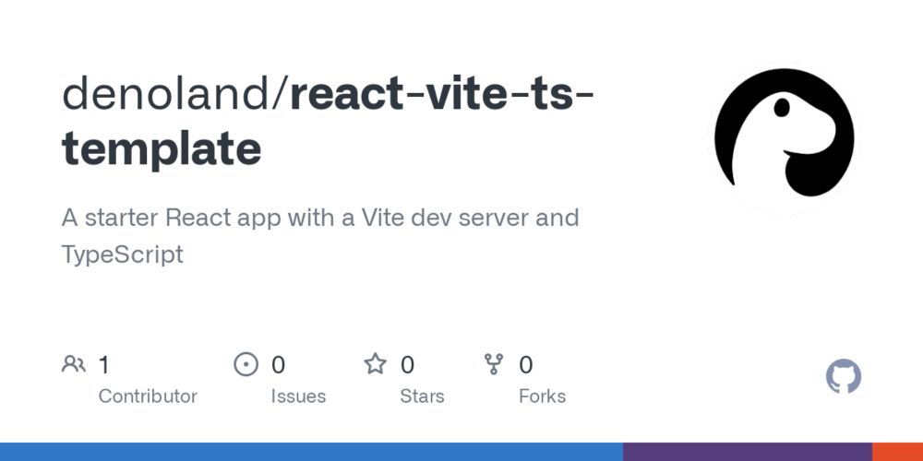Click the orange-red language bar segment
The image size is (923, 461).
[898, 452]
